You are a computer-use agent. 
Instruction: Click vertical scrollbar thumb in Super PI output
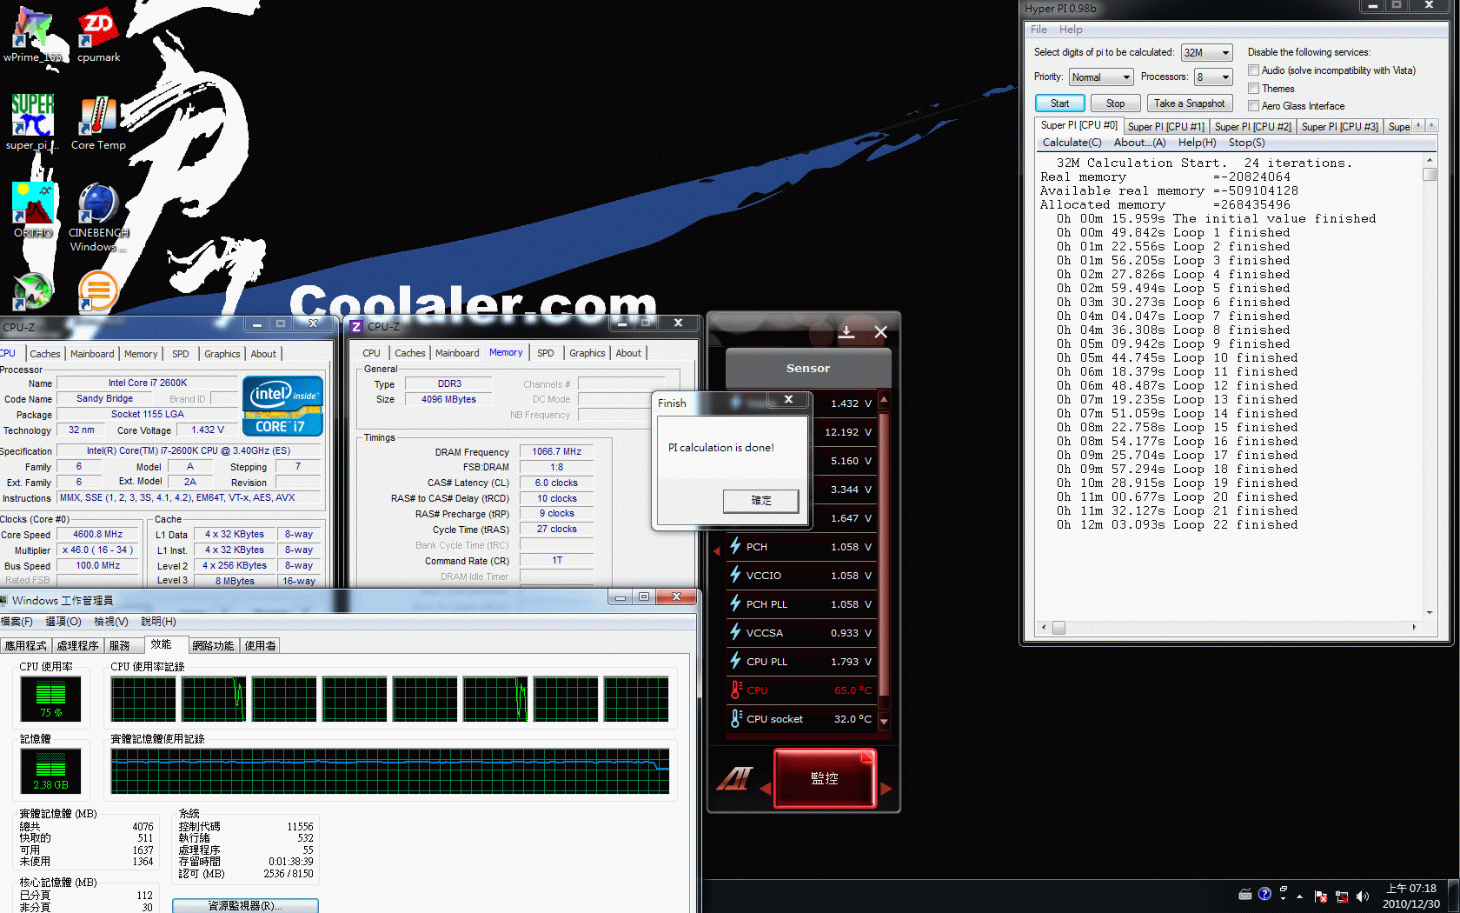tap(1429, 175)
